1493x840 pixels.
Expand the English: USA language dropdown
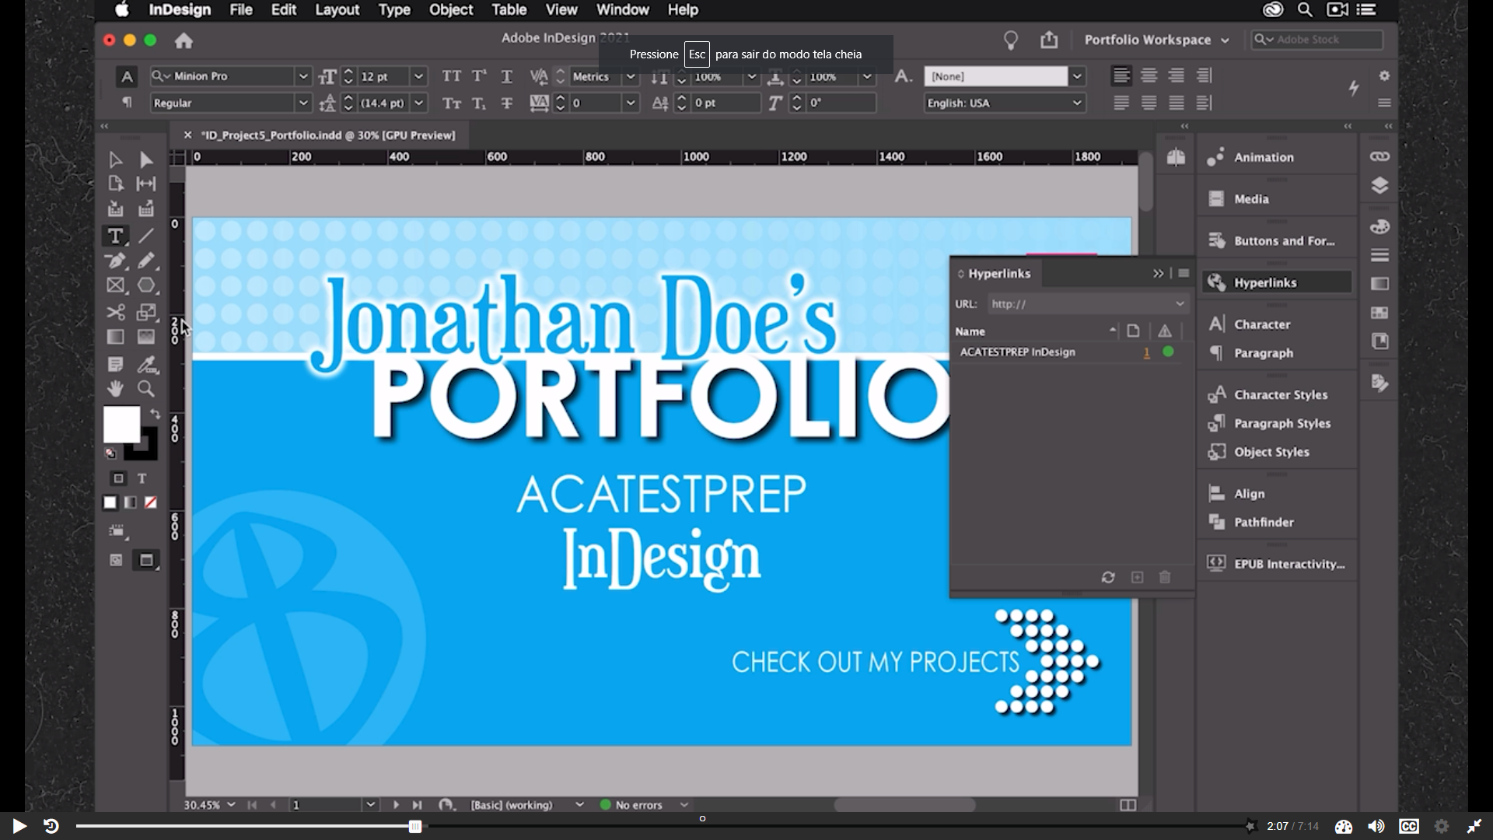[x=1077, y=103]
